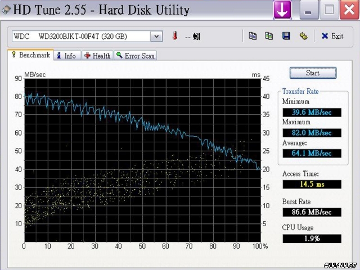Screen dimensions: 360x270
Task: Select the Access Time 14.5 ms value
Action: [312, 184]
